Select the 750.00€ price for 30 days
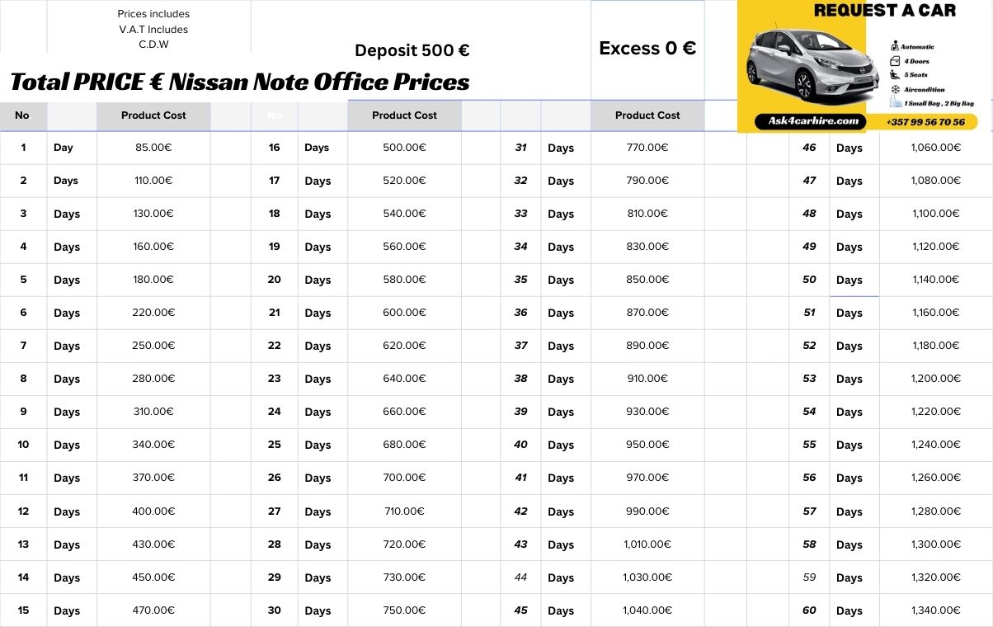Screen dimensions: 993x627 pyautogui.click(x=404, y=610)
